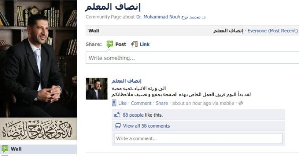Like the post from إنصاف المعلم
Viewport: 299px width, 156px height.
(x=122, y=103)
